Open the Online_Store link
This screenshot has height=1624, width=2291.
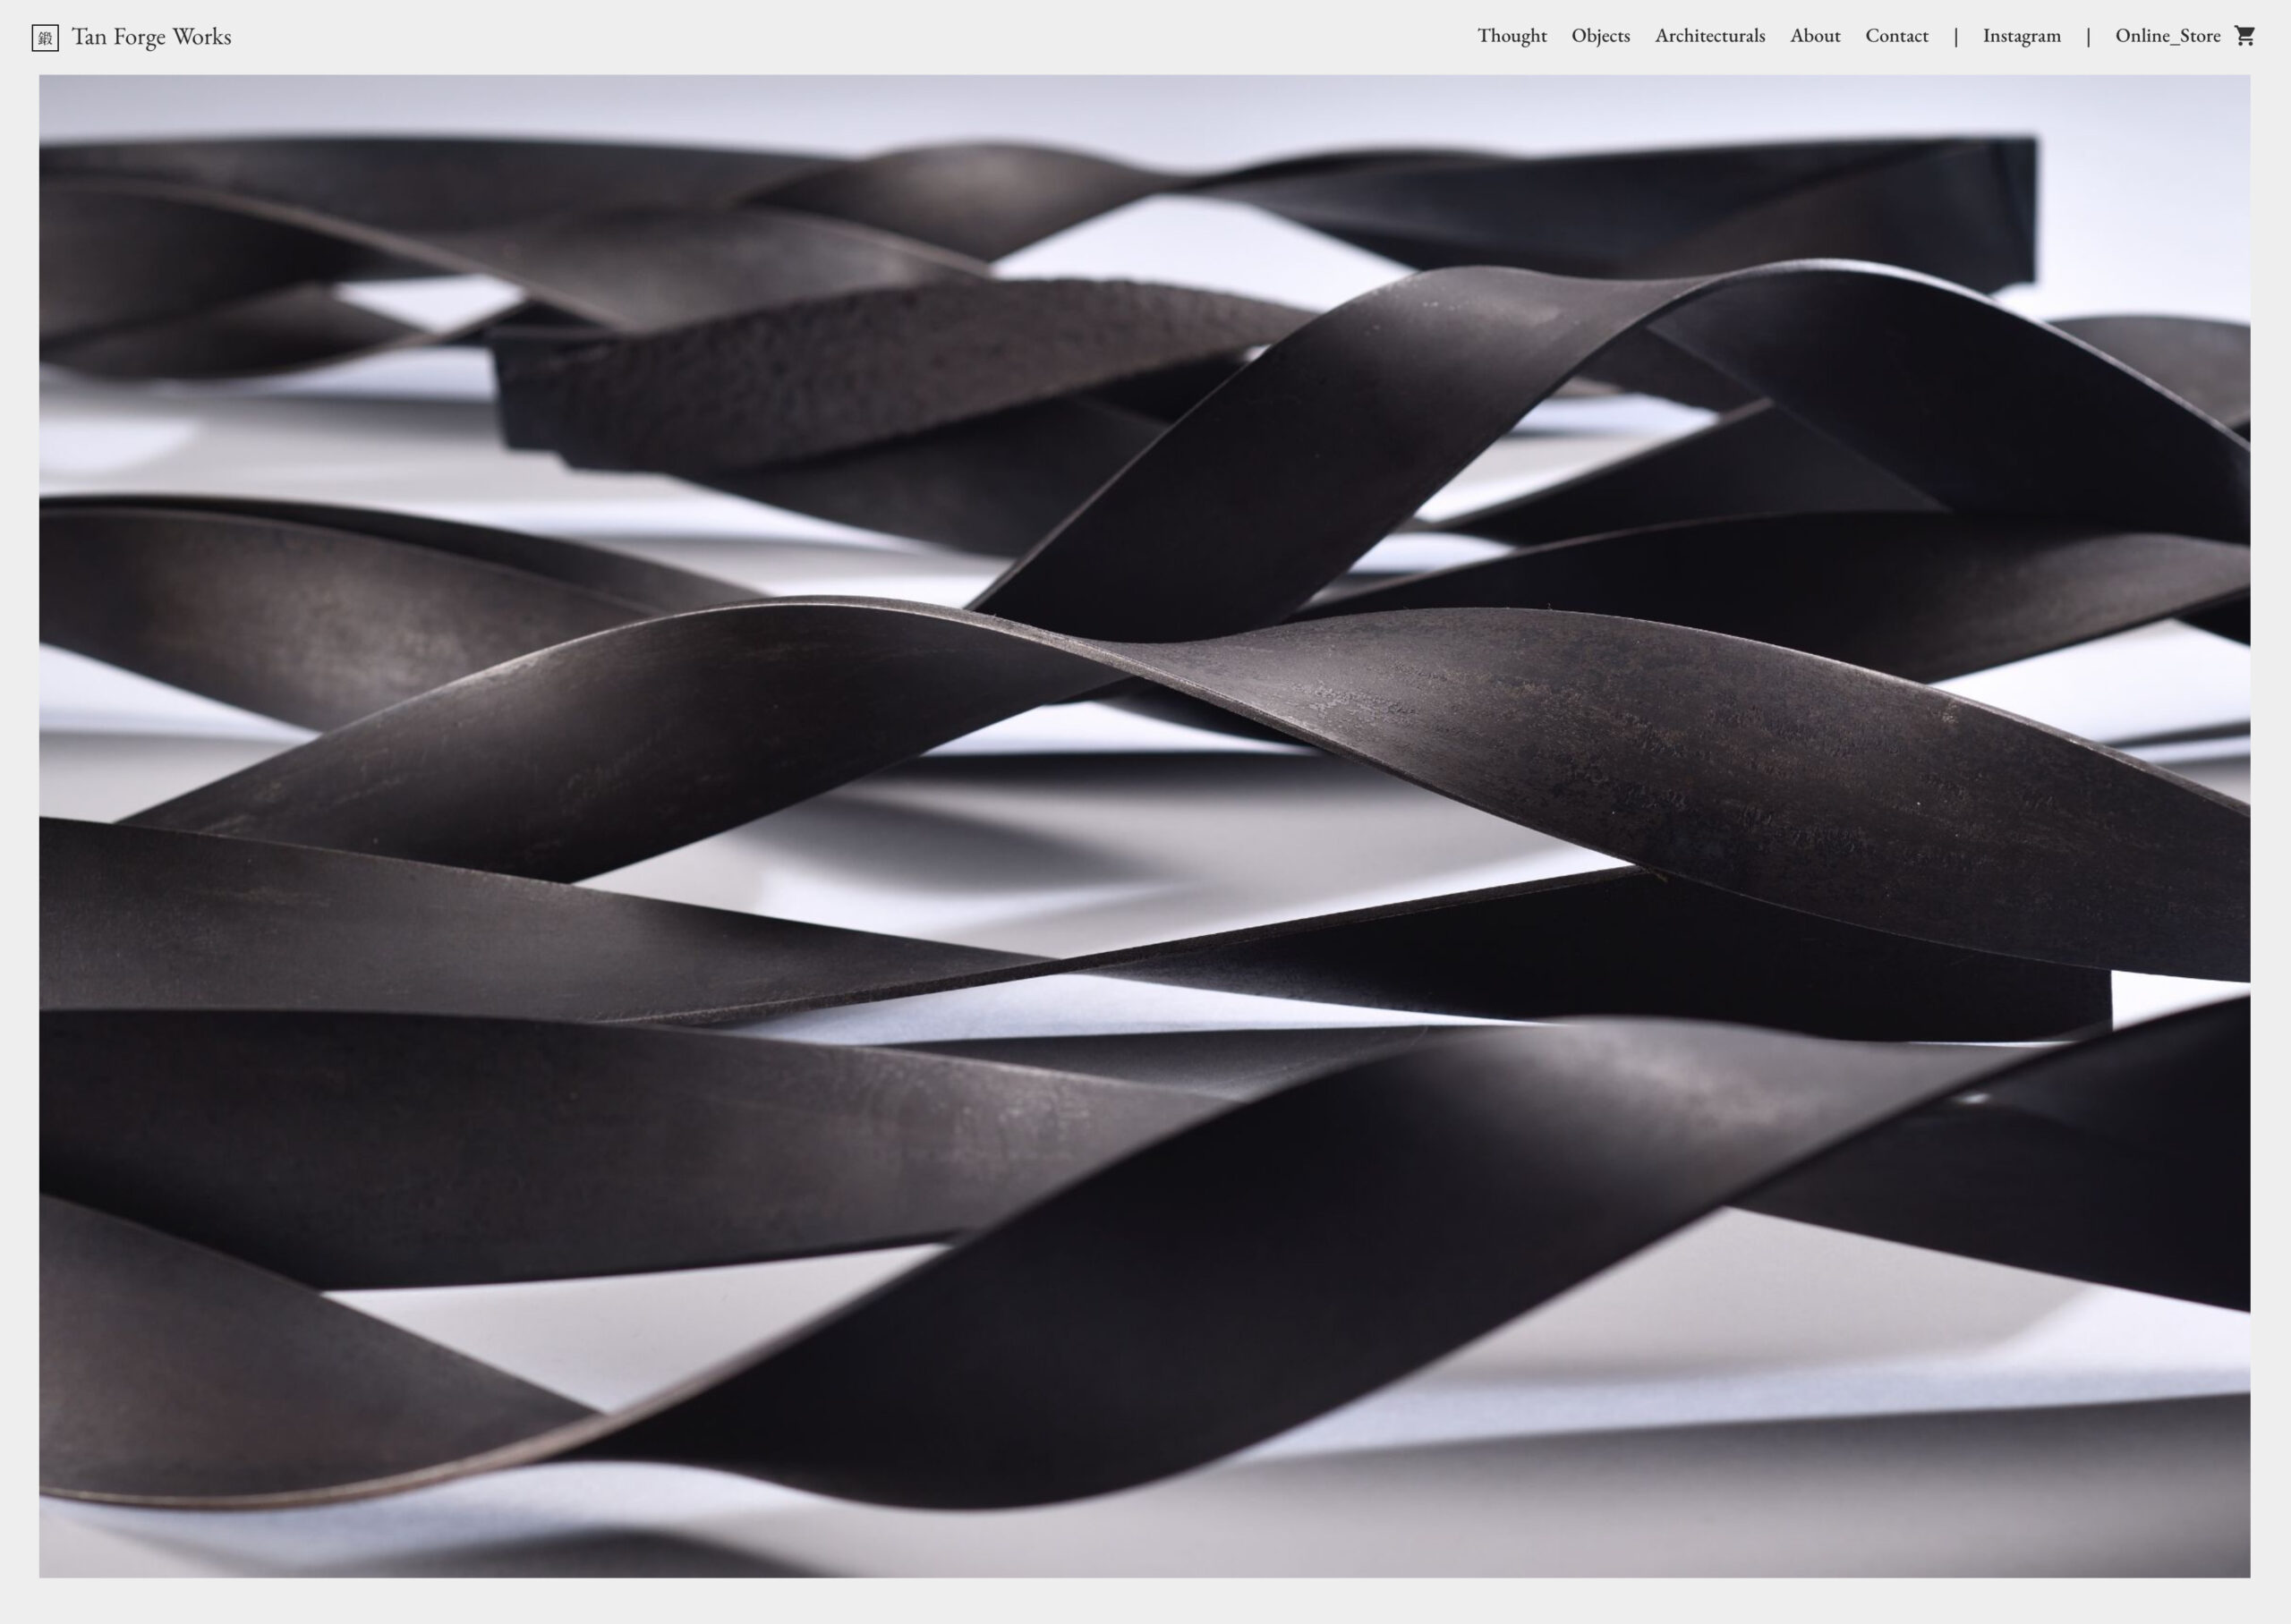(2168, 36)
